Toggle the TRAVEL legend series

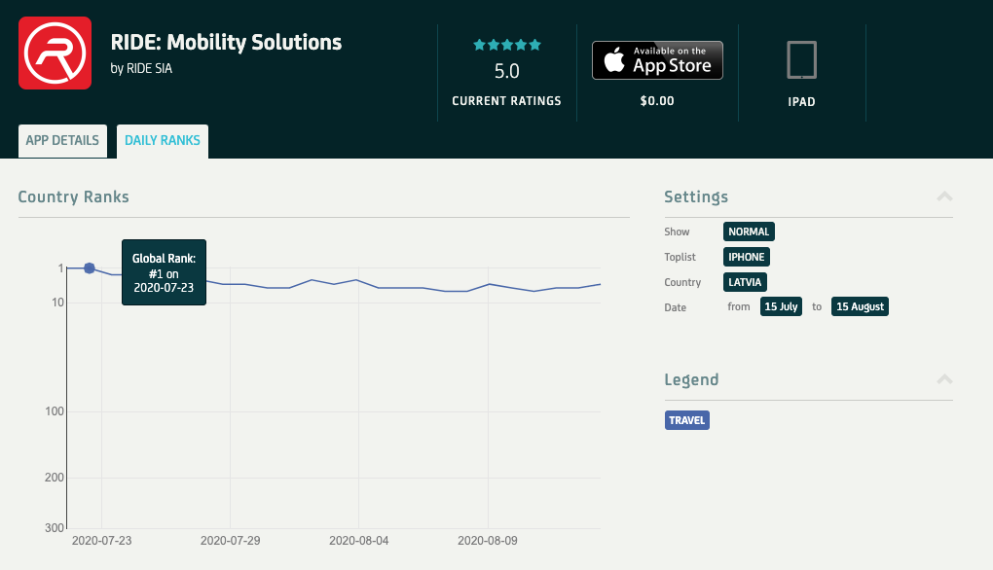point(687,420)
